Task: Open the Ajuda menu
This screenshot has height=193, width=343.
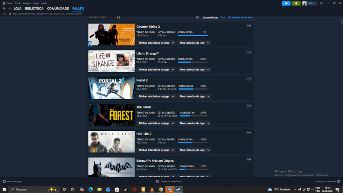Action: pos(44,3)
